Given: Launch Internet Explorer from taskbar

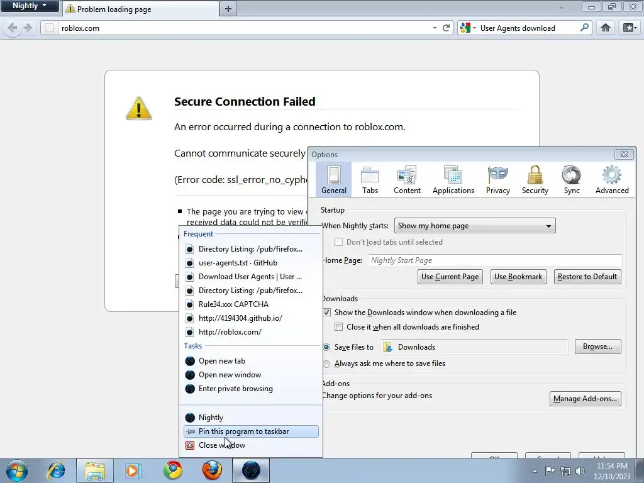Looking at the screenshot, I should click(x=56, y=470).
